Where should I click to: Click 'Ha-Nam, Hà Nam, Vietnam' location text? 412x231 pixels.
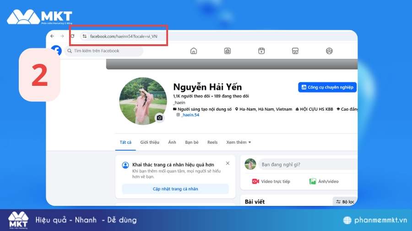tap(266, 109)
